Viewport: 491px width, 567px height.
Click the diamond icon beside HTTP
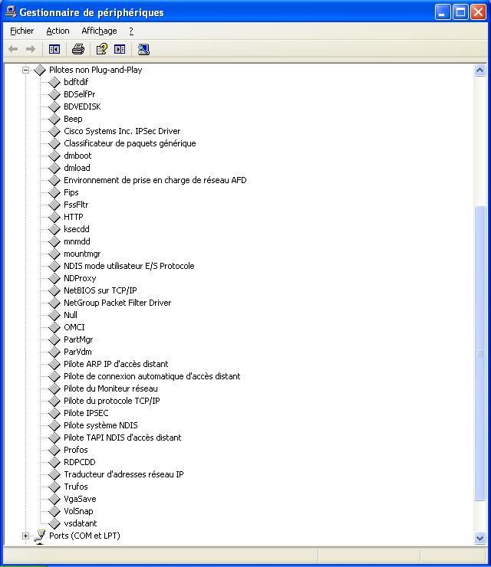[x=54, y=217]
